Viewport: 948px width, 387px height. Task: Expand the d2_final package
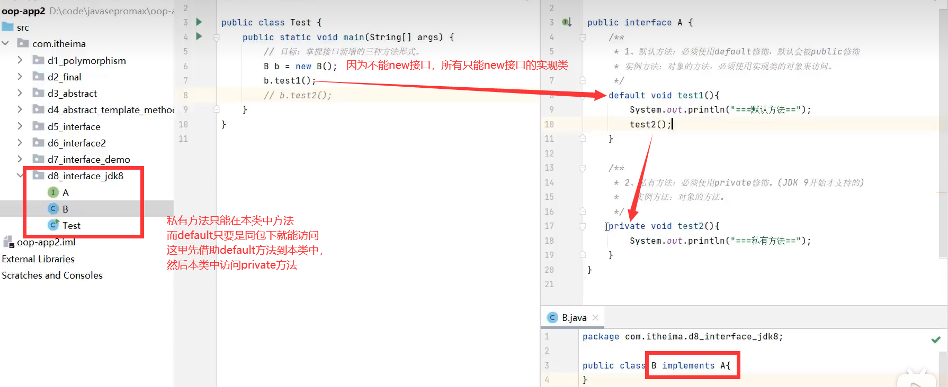(x=20, y=77)
